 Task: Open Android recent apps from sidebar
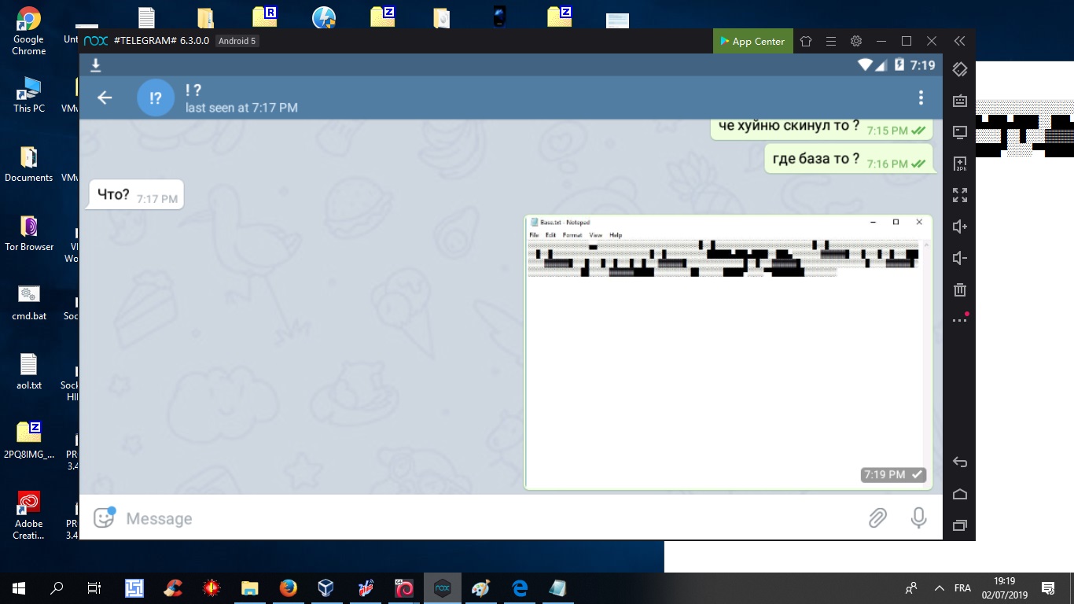959,525
